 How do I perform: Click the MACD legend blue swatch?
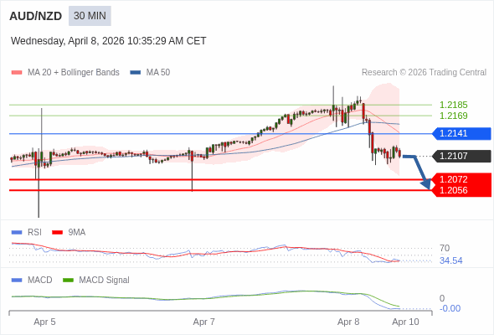point(17,281)
